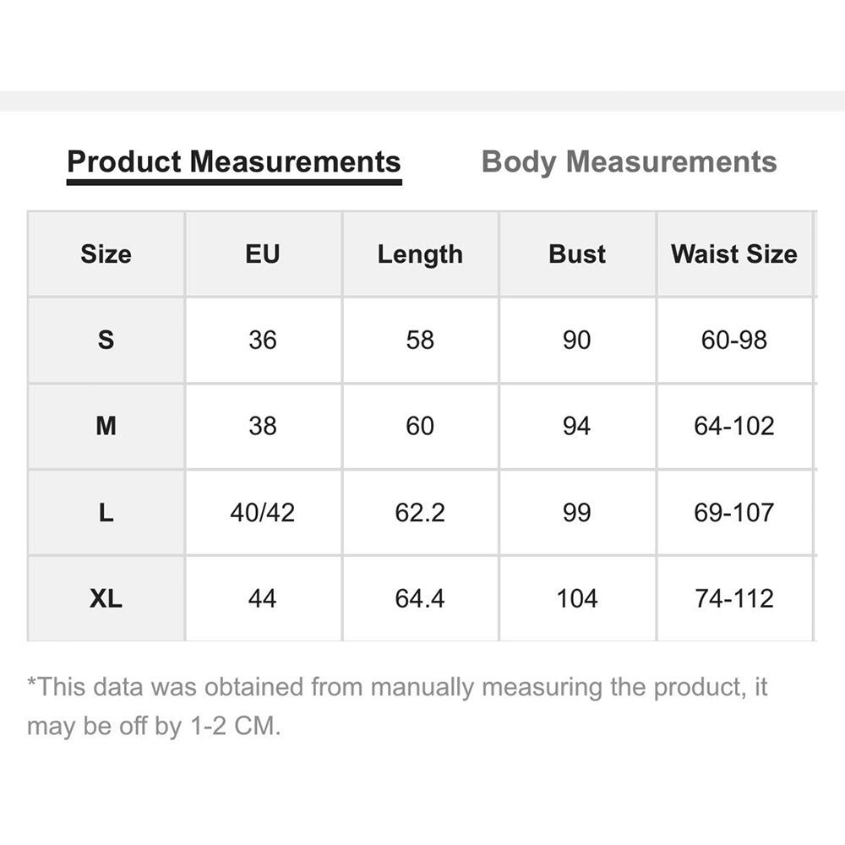
Task: Click the 74-112 waist size cell
Action: point(733,598)
